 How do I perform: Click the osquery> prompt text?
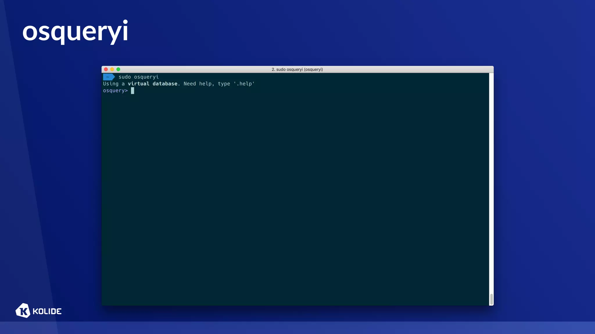click(x=115, y=91)
